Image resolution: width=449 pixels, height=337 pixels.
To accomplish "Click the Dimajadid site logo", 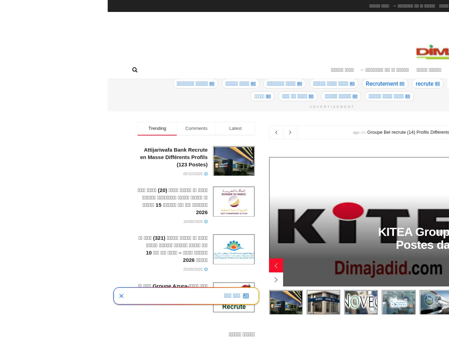I will click(x=433, y=52).
